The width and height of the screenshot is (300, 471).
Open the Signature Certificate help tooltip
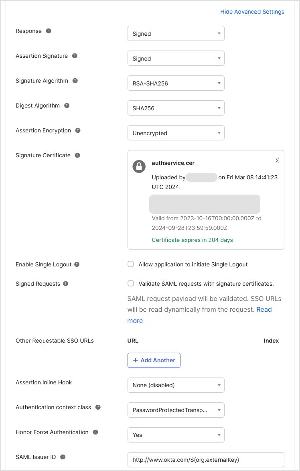(77, 155)
